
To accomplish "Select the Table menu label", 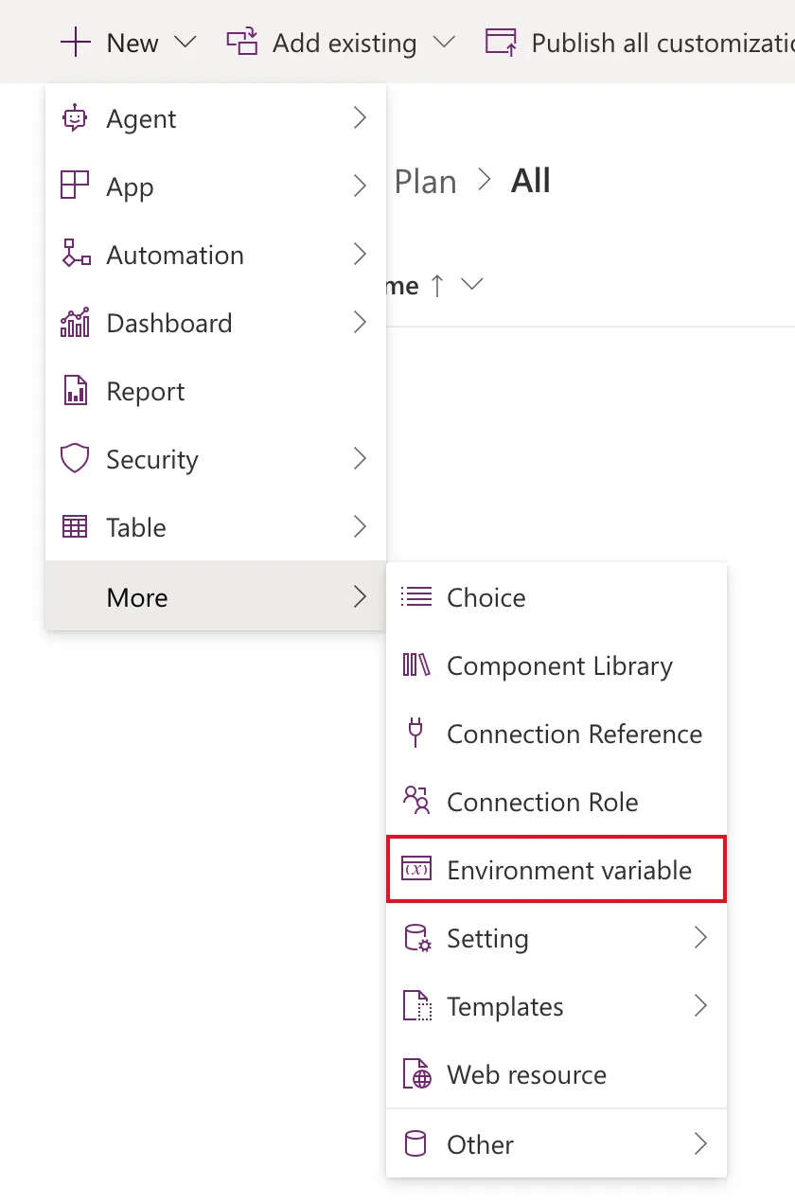I will point(136,528).
